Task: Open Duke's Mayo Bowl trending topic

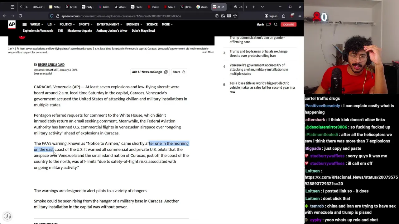Action: (143, 31)
